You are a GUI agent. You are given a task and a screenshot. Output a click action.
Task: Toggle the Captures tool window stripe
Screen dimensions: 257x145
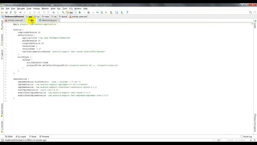[2, 54]
